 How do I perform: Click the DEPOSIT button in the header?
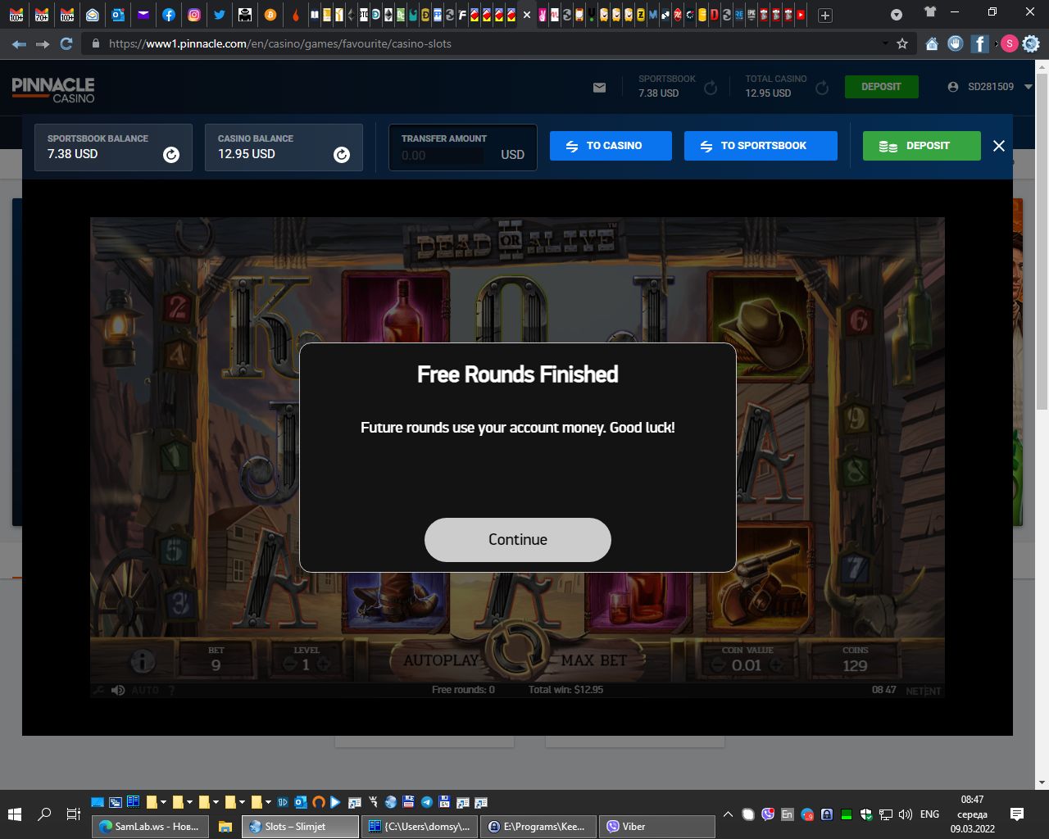tap(881, 87)
